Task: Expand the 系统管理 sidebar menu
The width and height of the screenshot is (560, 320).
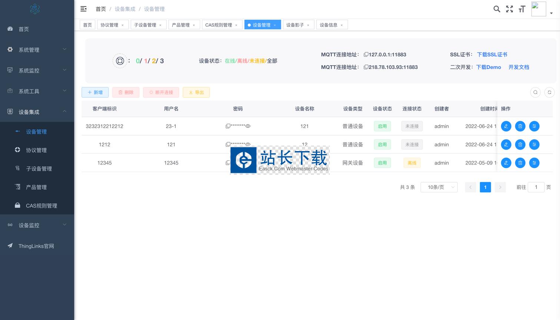Action: pos(37,50)
